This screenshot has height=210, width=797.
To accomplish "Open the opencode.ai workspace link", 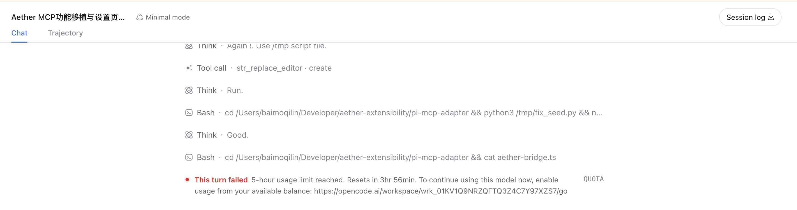I will point(441,191).
